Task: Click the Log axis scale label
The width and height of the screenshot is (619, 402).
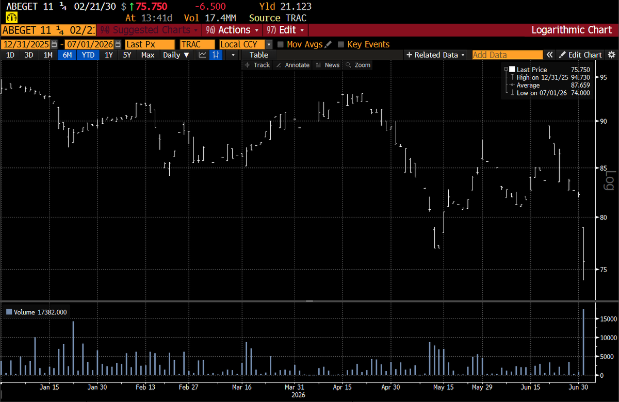Action: click(610, 180)
